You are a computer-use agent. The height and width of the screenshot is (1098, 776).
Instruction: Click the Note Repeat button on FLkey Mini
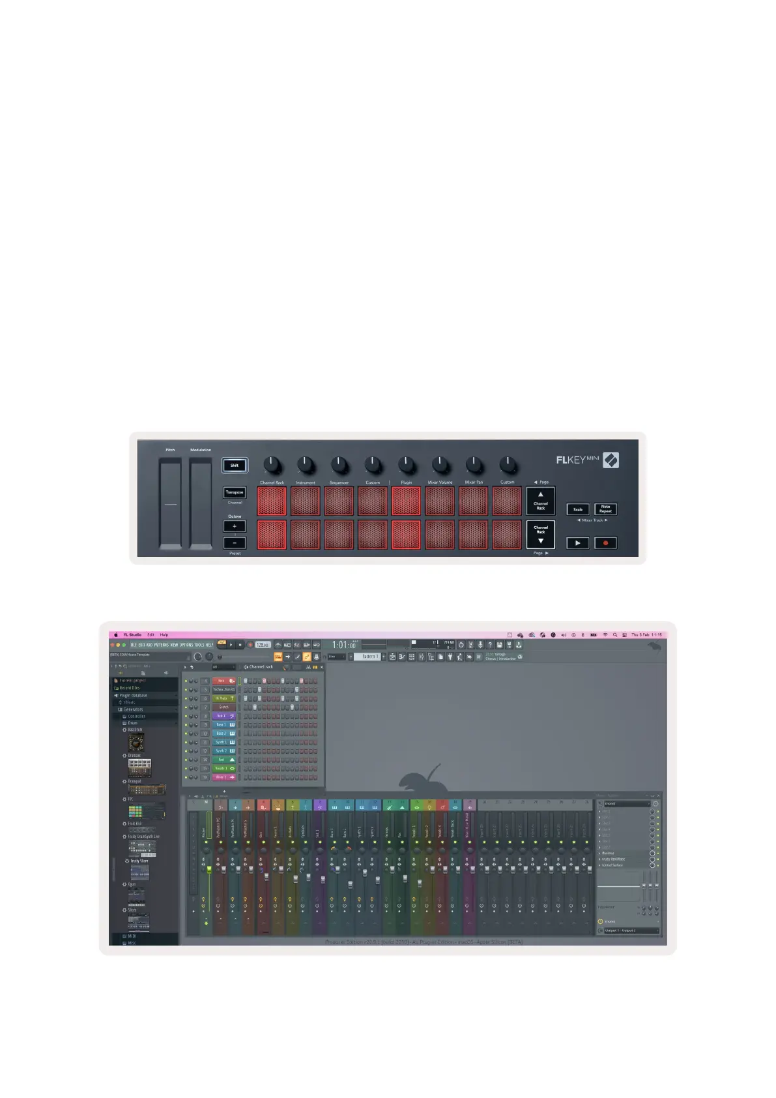(605, 509)
